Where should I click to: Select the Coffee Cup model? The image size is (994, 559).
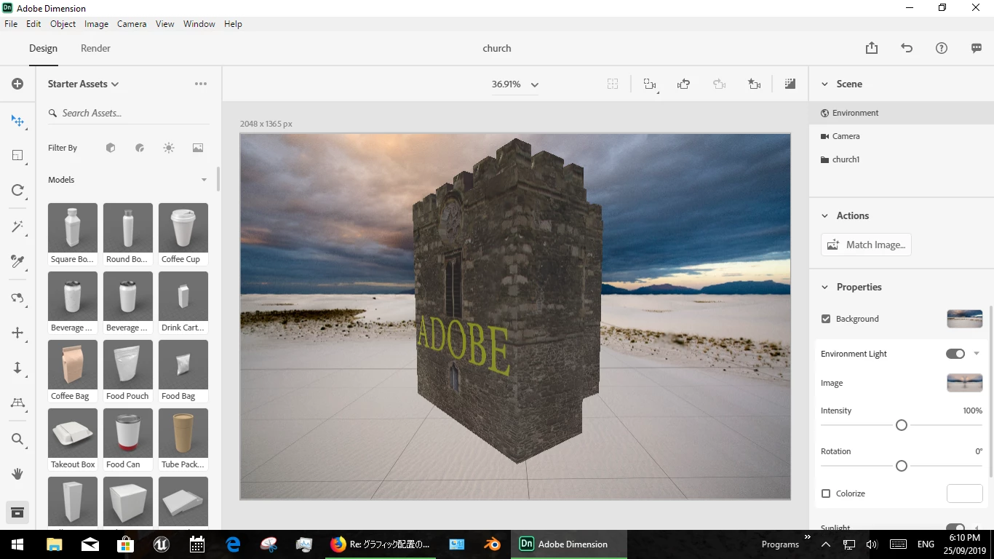[x=183, y=234]
